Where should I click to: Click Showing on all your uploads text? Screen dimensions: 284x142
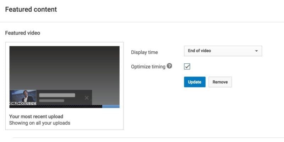[x=40, y=123]
